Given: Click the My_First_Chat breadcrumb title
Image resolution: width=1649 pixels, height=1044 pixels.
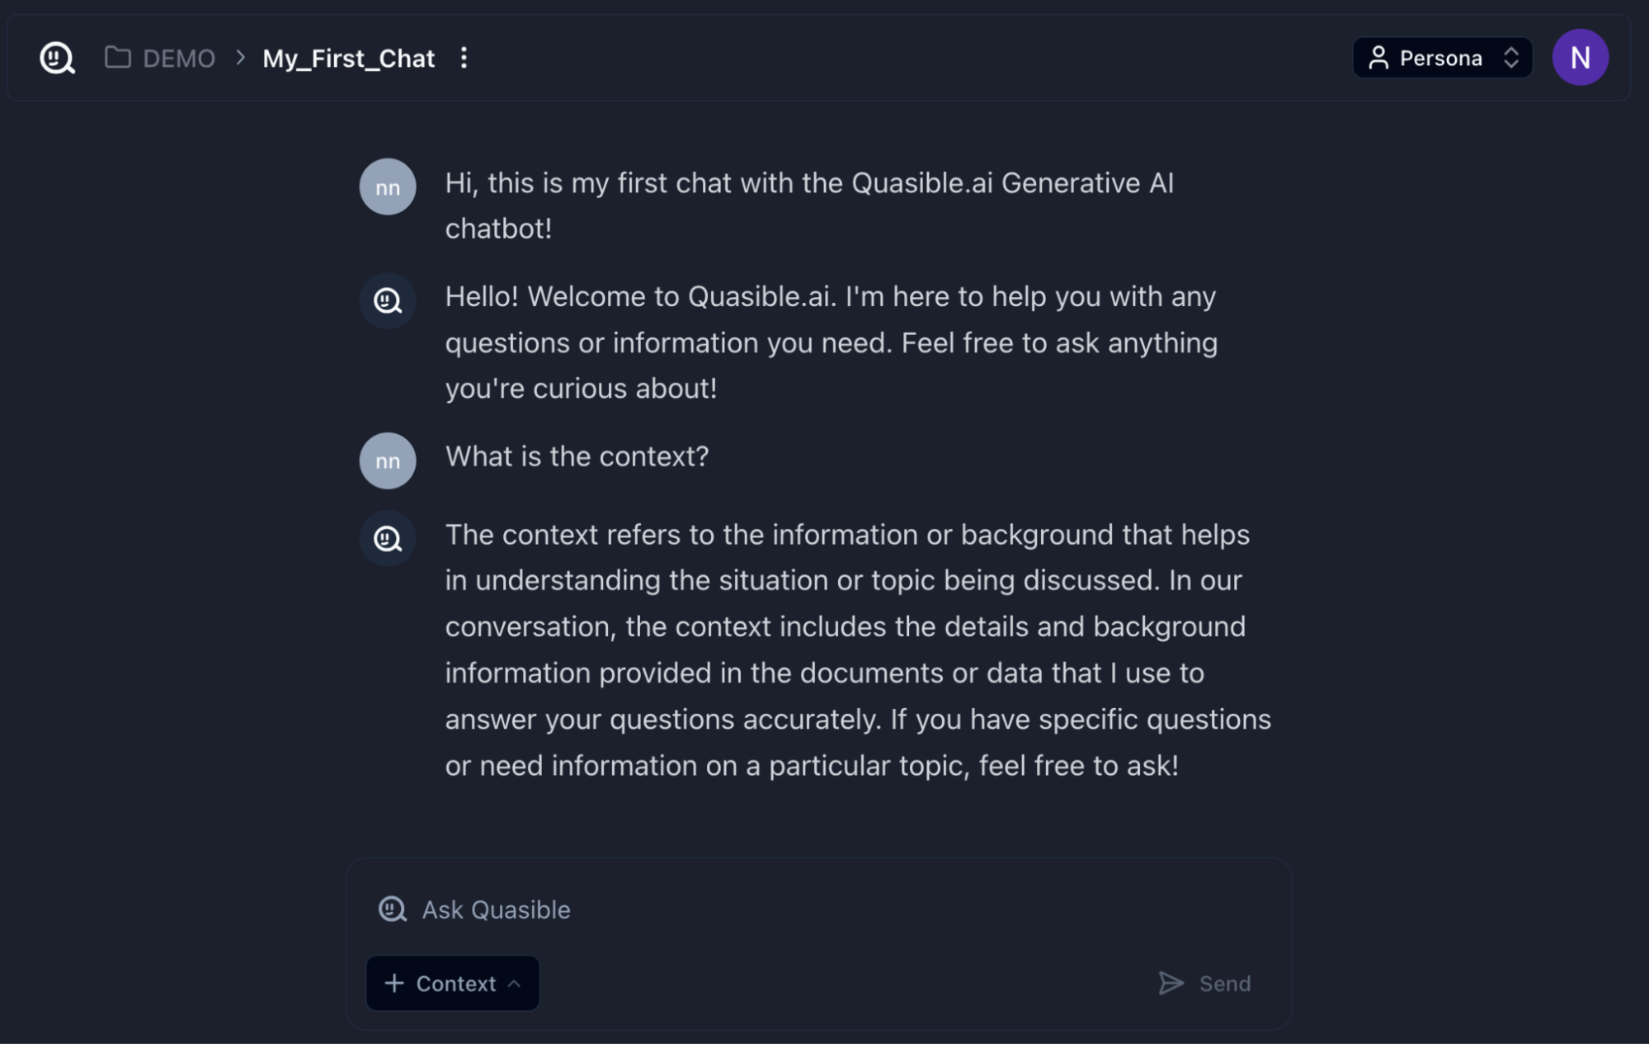Looking at the screenshot, I should pos(348,59).
